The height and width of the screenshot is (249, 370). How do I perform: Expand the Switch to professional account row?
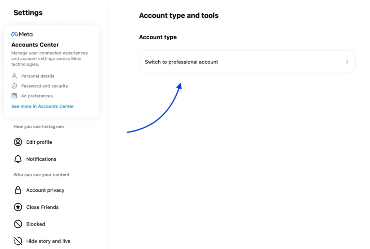tap(247, 62)
